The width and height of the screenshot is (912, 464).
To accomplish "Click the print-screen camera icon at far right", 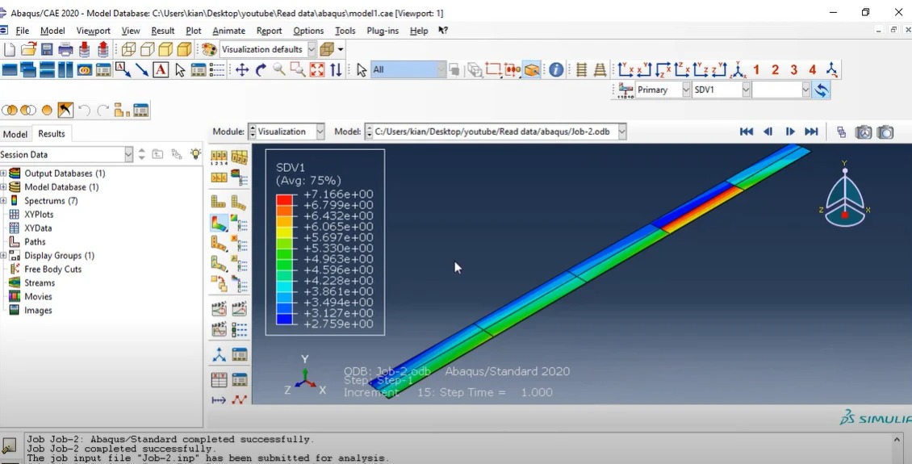I will [x=885, y=132].
